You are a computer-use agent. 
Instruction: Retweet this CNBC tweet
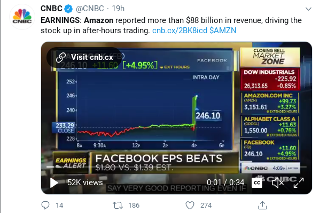(x=118, y=205)
